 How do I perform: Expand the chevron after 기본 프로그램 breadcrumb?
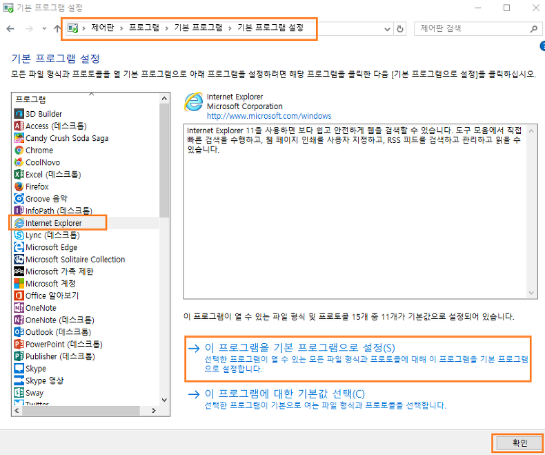230,28
